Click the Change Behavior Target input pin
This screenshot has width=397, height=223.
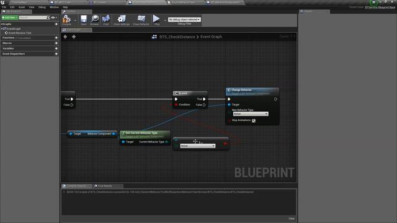pos(229,105)
